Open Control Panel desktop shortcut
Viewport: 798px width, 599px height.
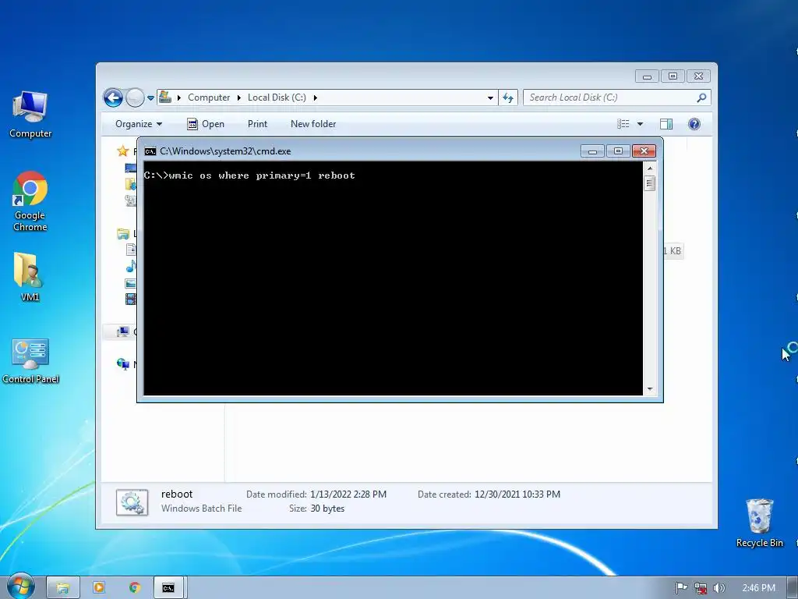click(x=30, y=361)
